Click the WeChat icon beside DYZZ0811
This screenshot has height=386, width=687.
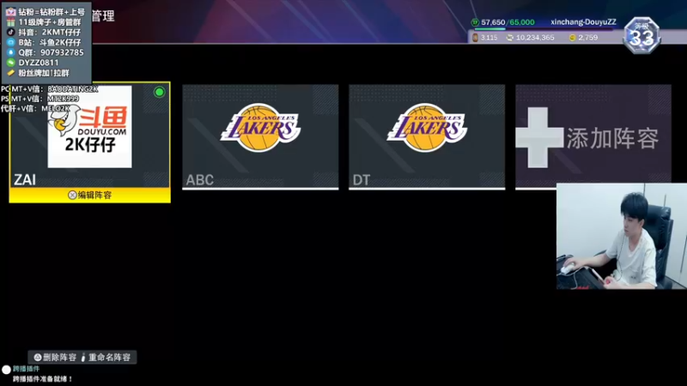click(x=11, y=63)
